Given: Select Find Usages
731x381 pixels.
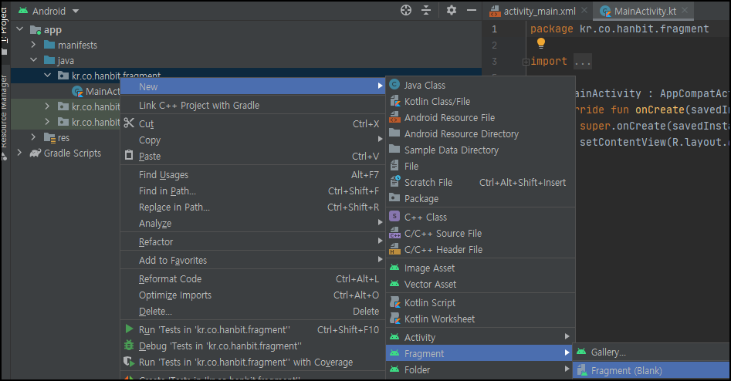Looking at the screenshot, I should point(252,174).
